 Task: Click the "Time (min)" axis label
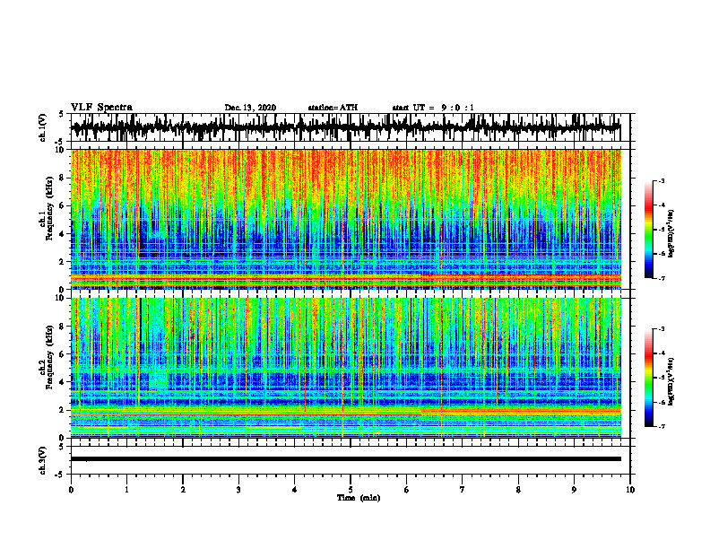pyautogui.click(x=359, y=498)
